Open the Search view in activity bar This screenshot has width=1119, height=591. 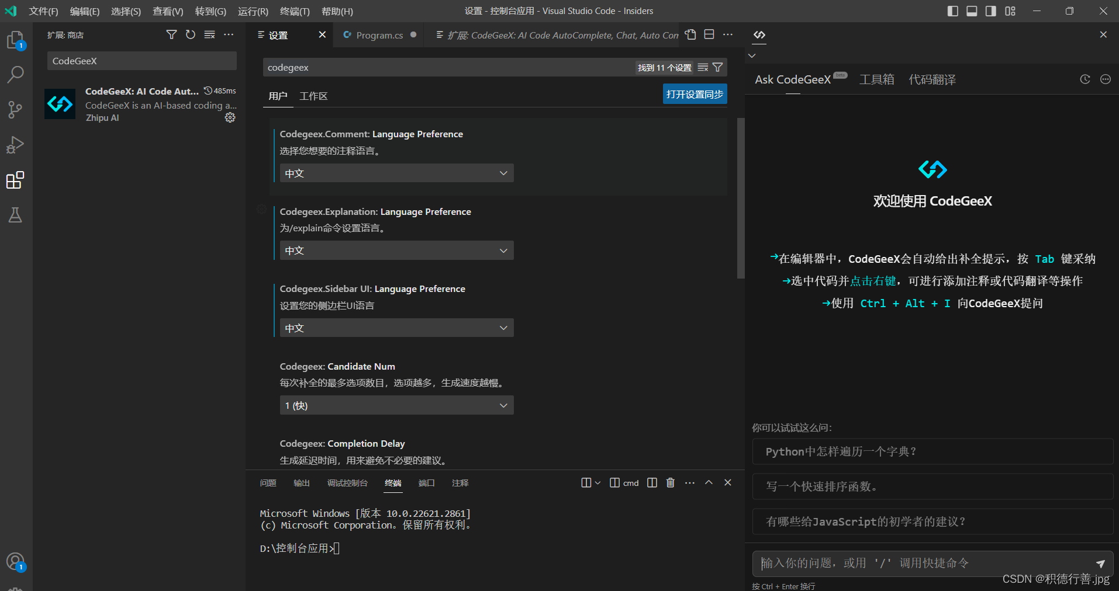pos(15,74)
